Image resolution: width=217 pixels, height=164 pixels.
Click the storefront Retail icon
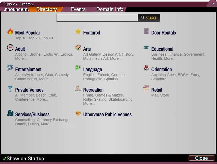(x=146, y=88)
